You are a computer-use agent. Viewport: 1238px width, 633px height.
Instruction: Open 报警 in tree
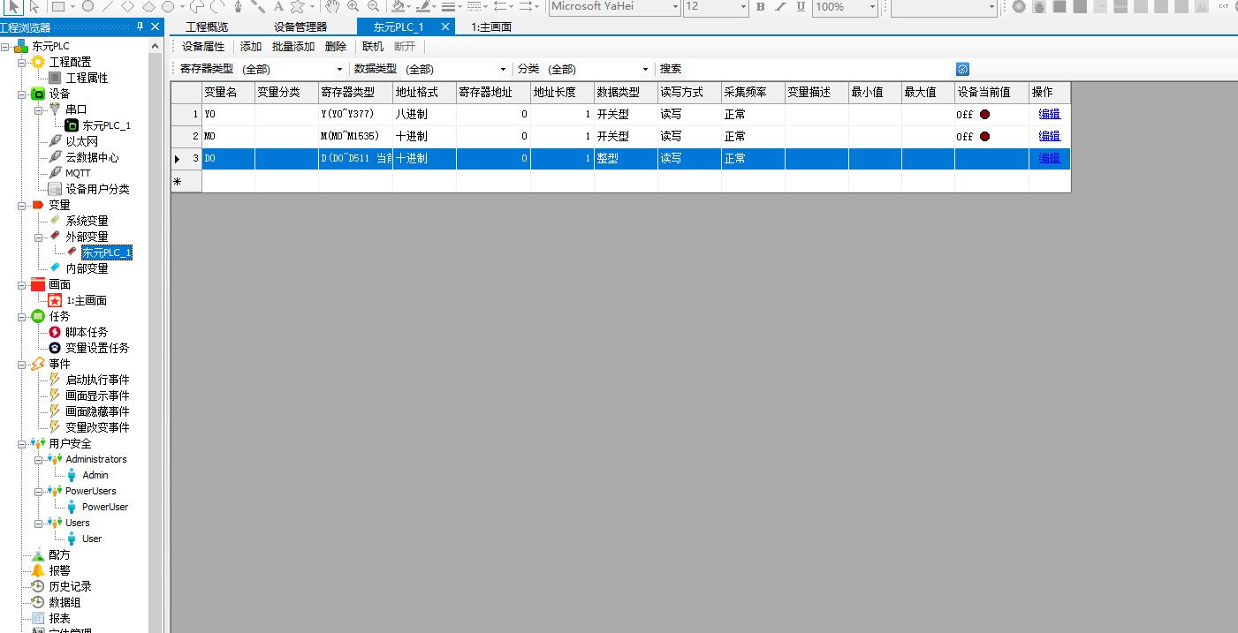[x=59, y=570]
